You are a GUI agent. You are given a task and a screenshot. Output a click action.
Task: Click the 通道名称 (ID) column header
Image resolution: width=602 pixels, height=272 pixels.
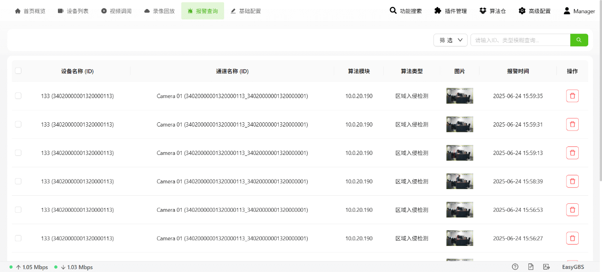pos(232,71)
